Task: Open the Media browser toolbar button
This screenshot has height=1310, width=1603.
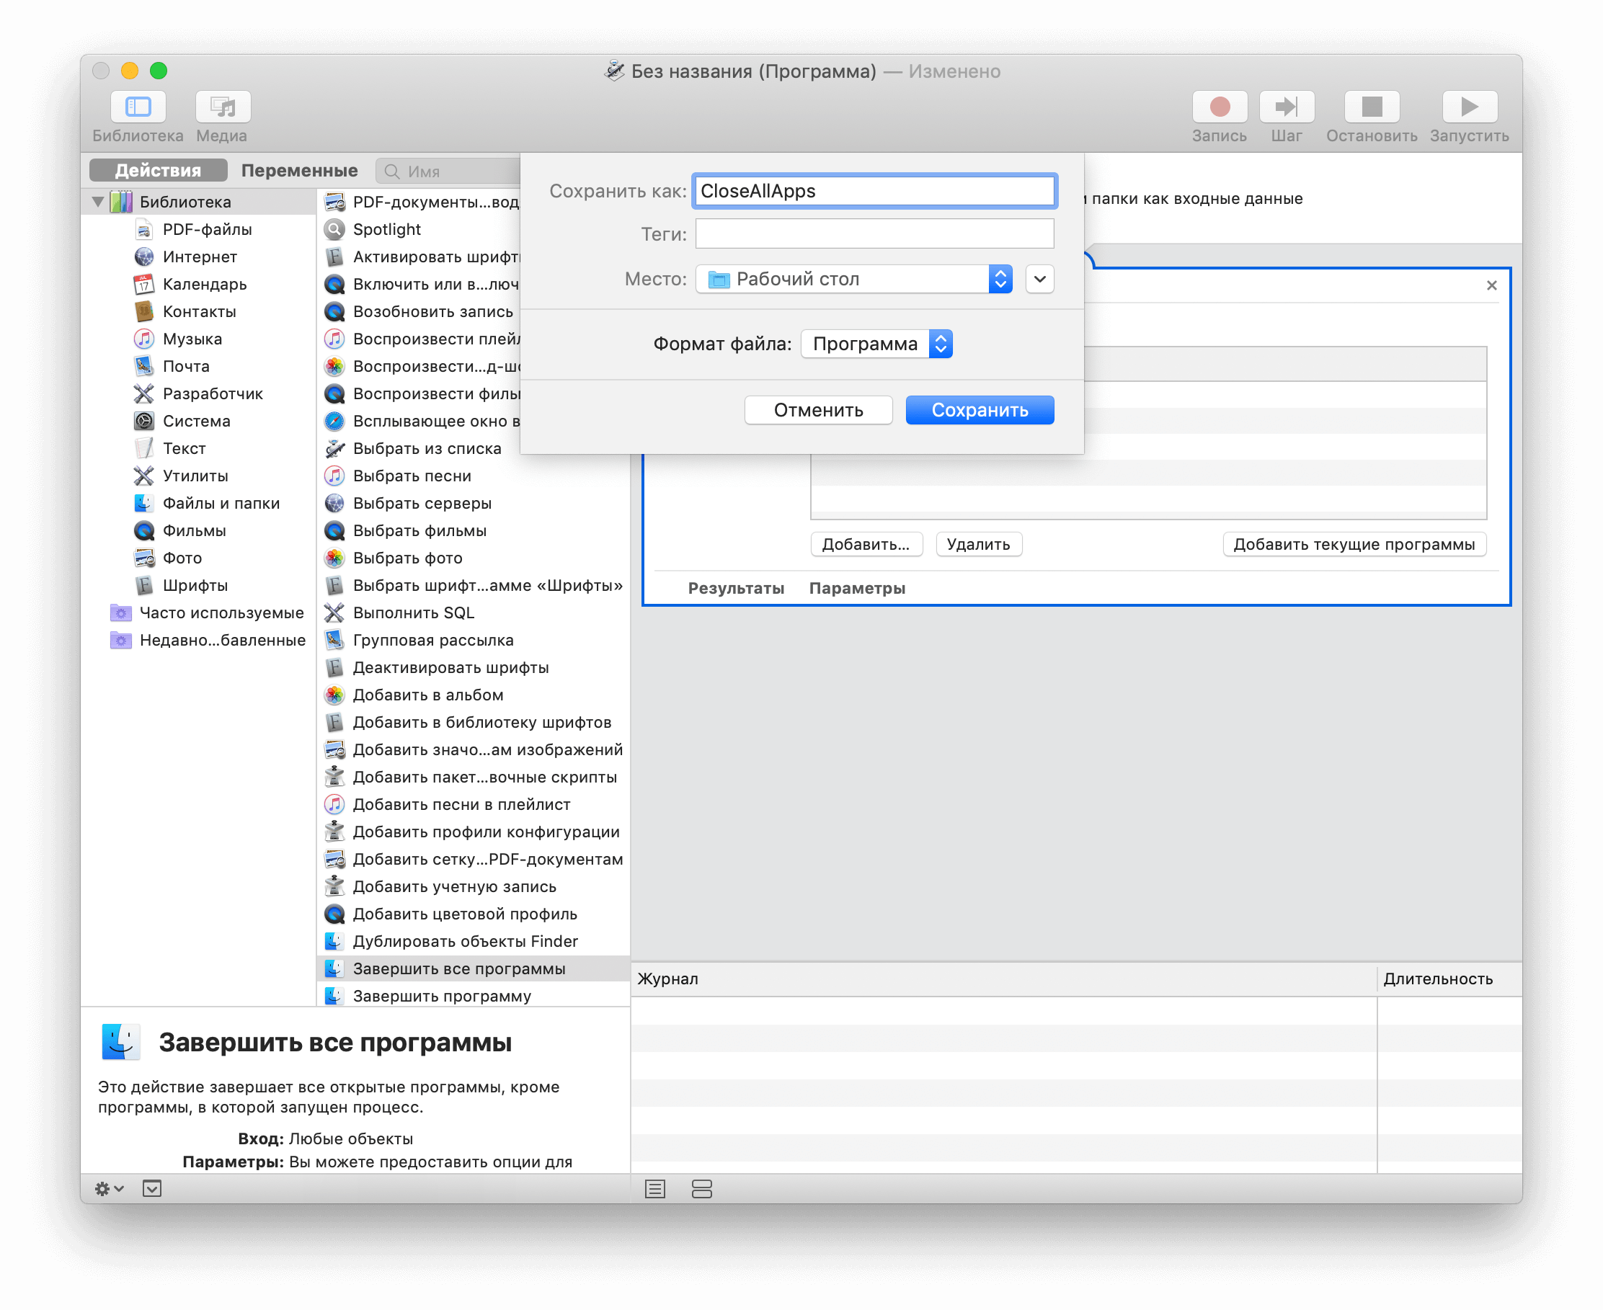Action: coord(222,107)
